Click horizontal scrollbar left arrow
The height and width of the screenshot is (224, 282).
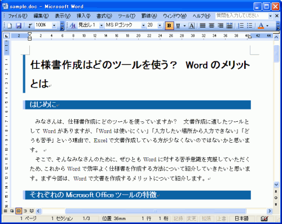[x=38, y=211]
